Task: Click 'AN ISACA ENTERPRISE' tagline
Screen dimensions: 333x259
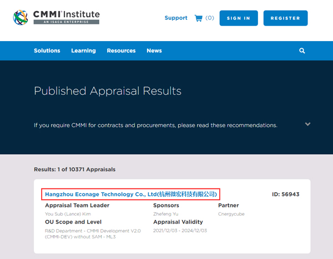Action: 66,22
